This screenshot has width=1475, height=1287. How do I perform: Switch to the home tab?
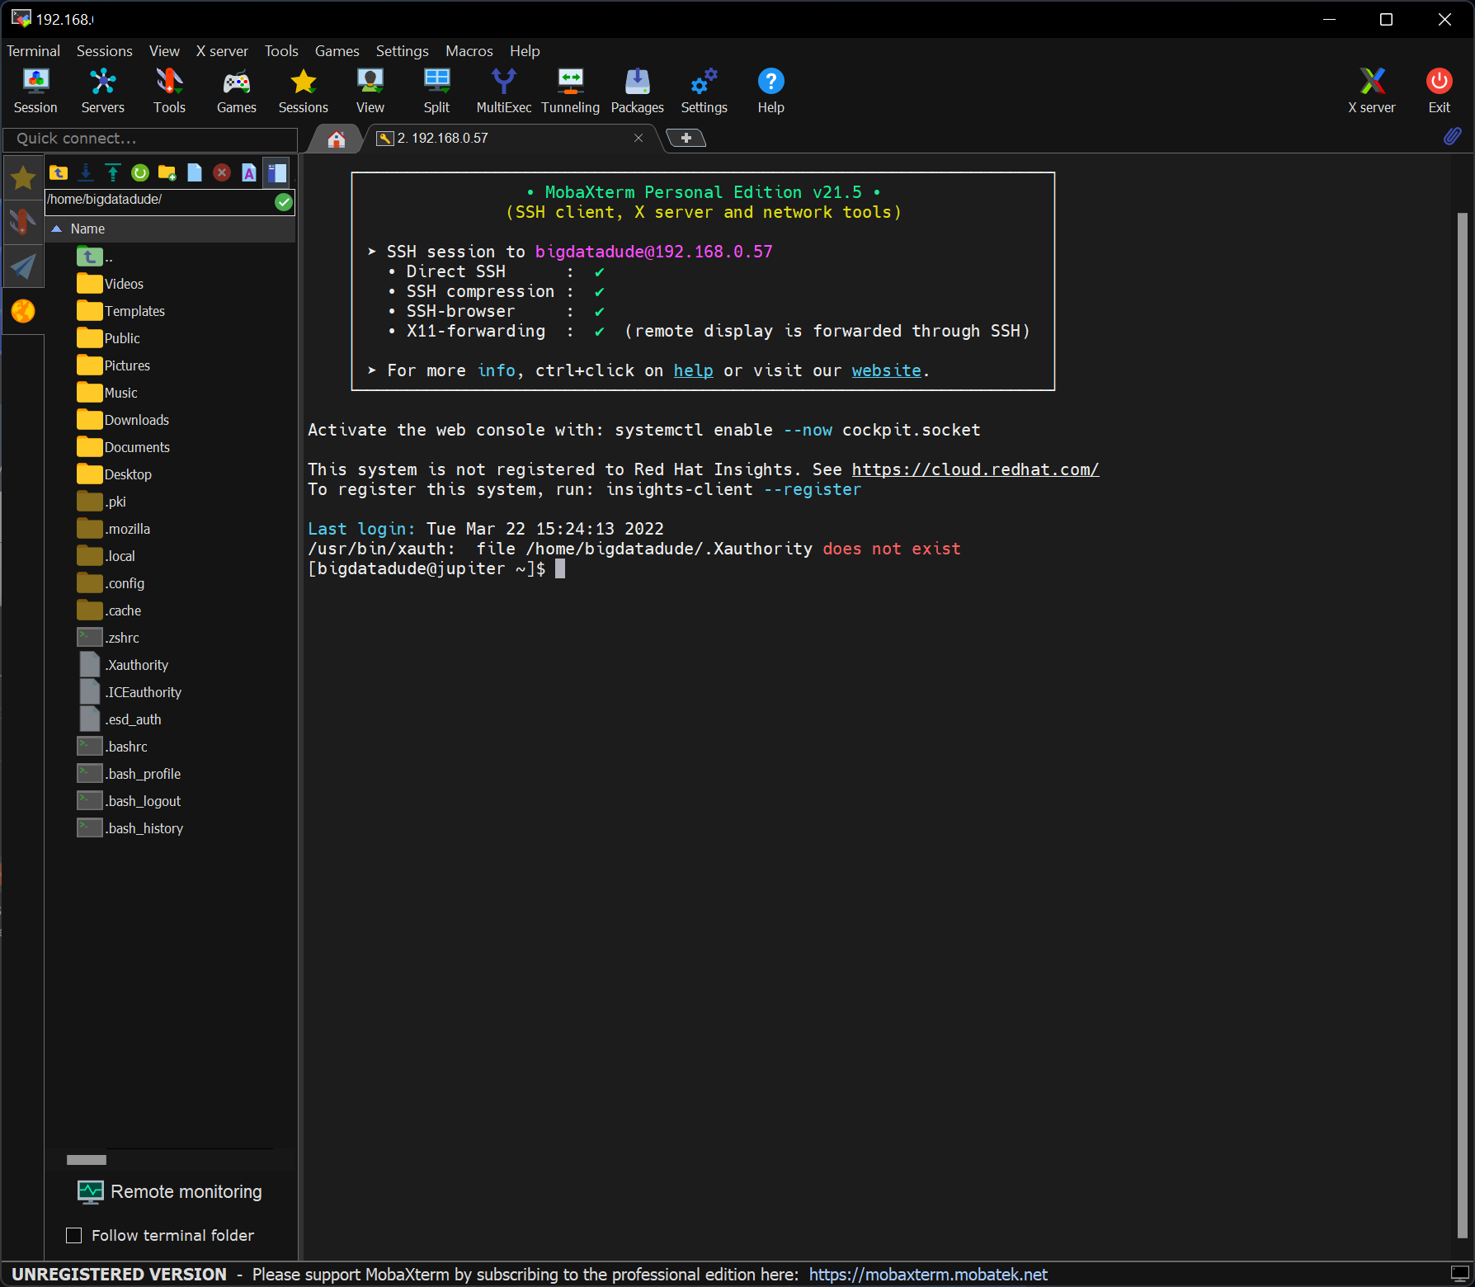(x=336, y=139)
